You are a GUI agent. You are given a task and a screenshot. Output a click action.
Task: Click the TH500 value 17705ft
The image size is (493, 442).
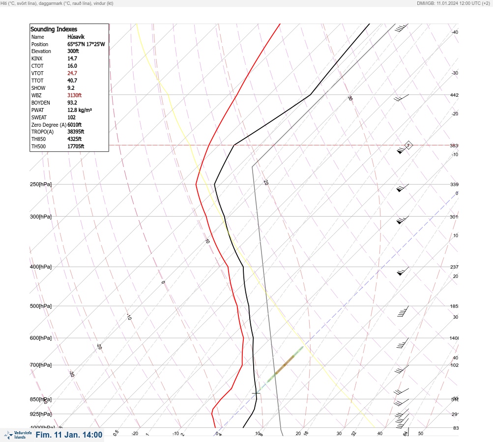[76, 146]
